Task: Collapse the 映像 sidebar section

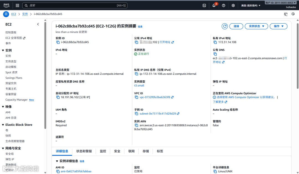Action: pos(3,107)
